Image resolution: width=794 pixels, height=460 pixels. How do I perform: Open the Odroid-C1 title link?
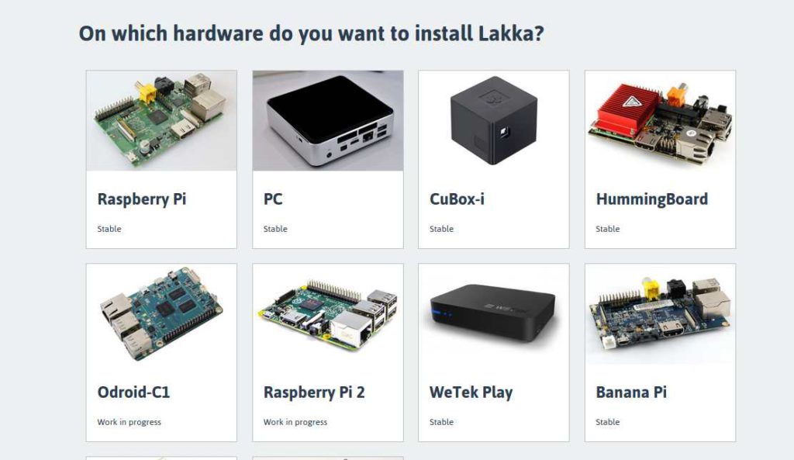pos(133,392)
